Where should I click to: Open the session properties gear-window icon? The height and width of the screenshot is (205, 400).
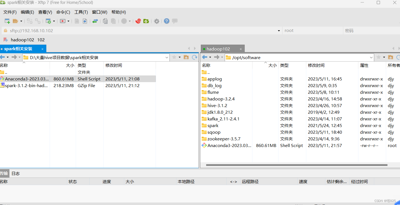[x=48, y=21]
